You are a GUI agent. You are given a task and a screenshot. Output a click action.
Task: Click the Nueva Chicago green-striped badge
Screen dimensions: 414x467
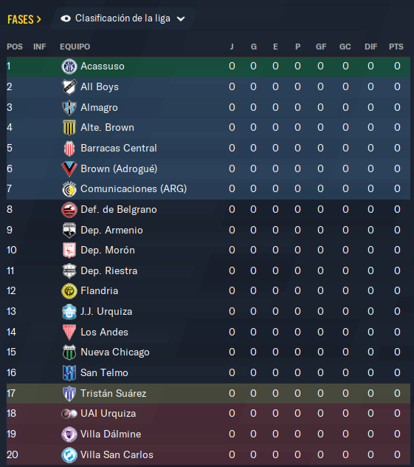click(x=69, y=352)
